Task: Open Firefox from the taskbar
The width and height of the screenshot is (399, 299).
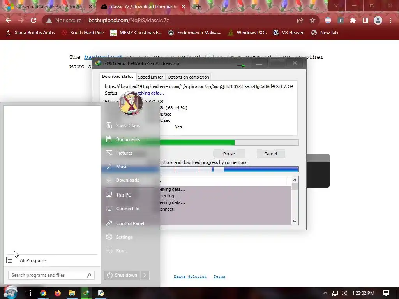Action: (58, 293)
